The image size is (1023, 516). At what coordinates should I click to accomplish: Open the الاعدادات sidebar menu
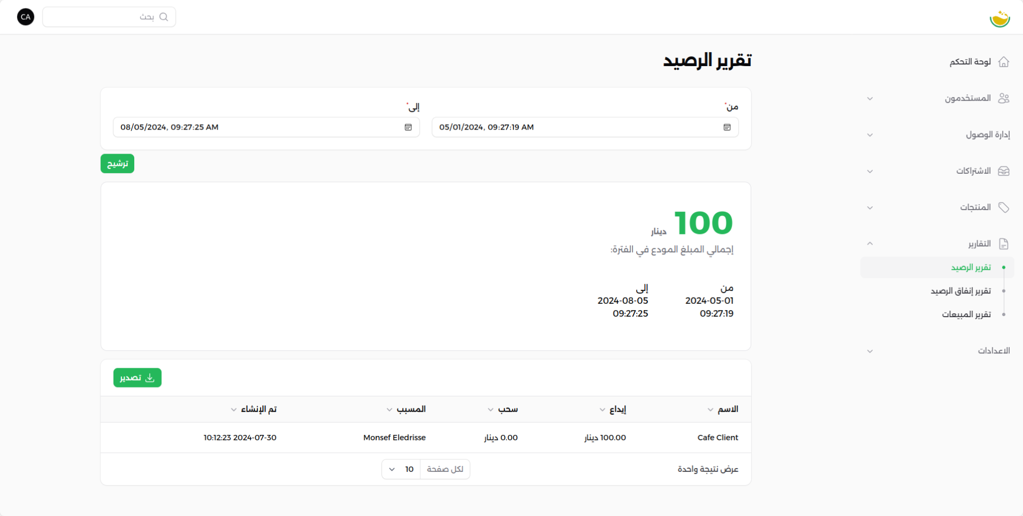937,351
